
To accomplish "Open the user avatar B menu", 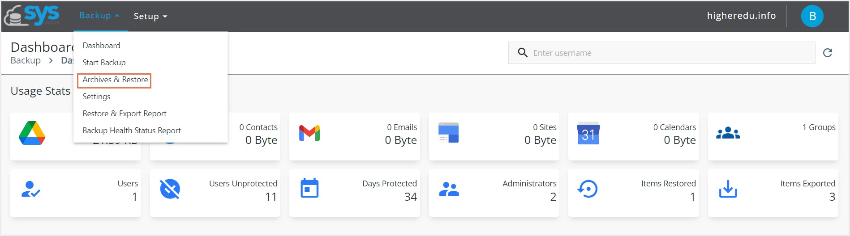I will (x=812, y=16).
